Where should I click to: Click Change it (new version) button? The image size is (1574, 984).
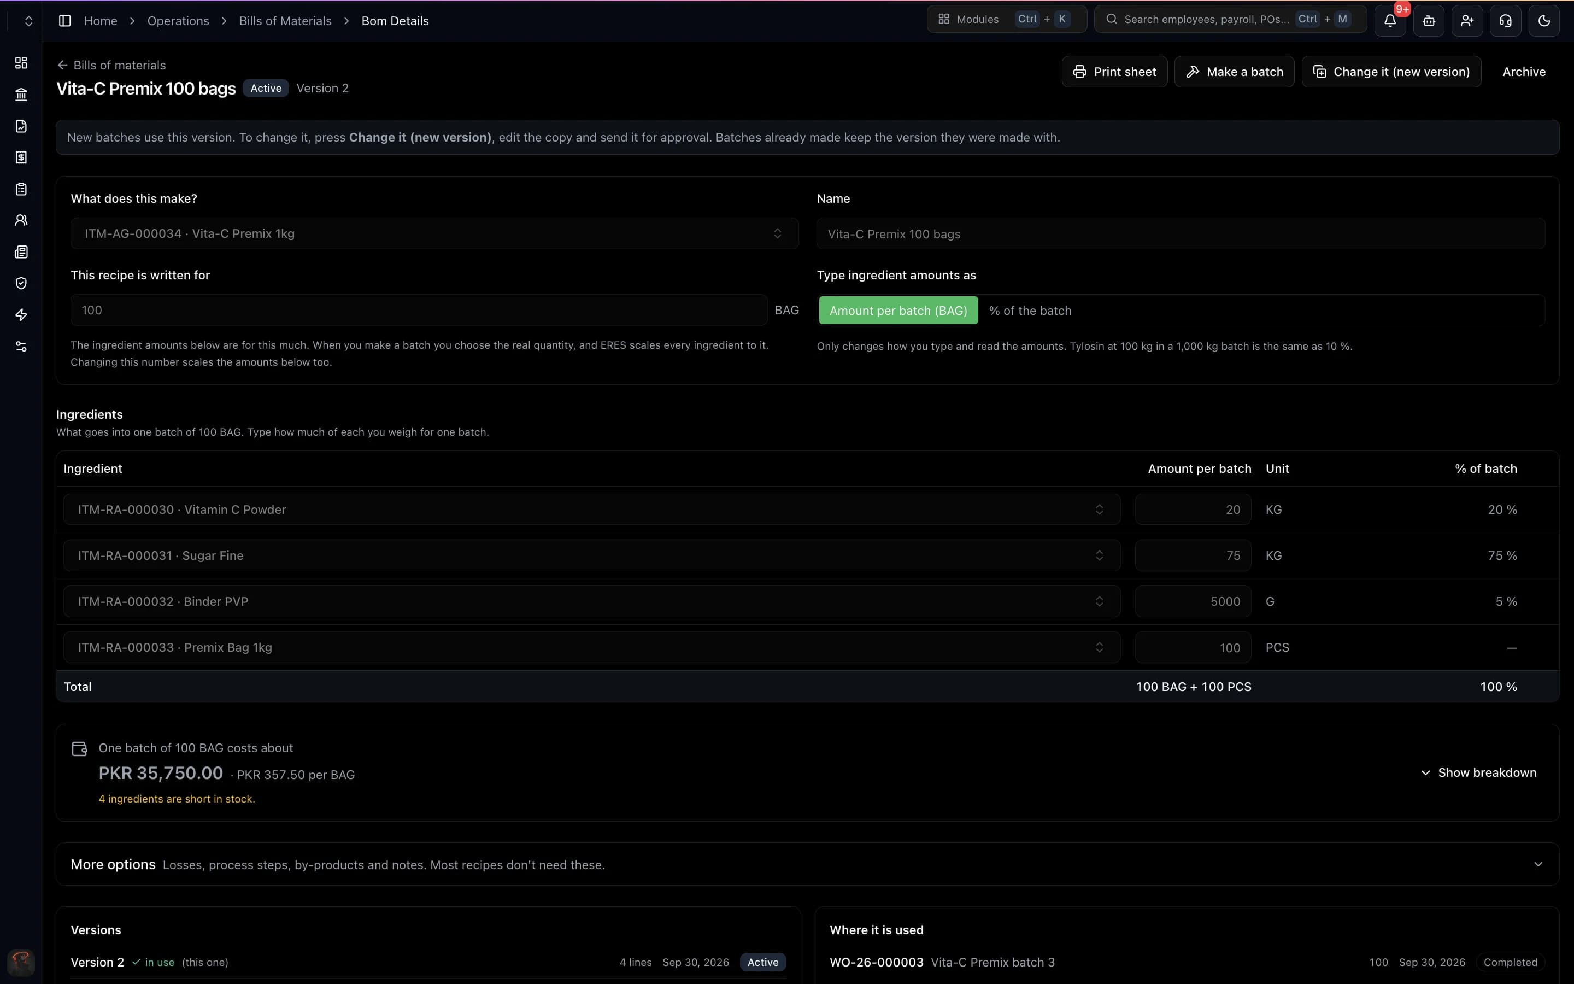coord(1391,72)
